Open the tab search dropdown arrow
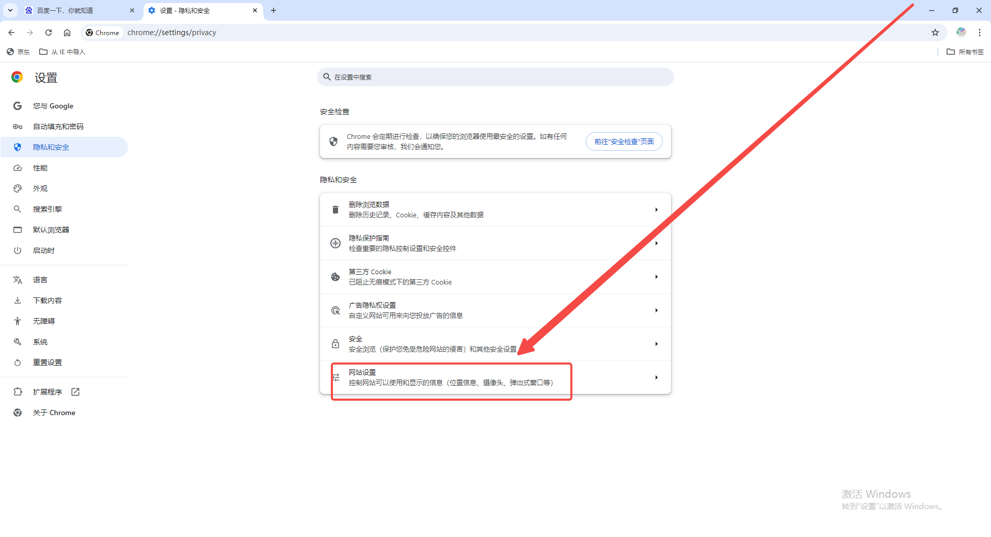The image size is (991, 537). pos(10,10)
